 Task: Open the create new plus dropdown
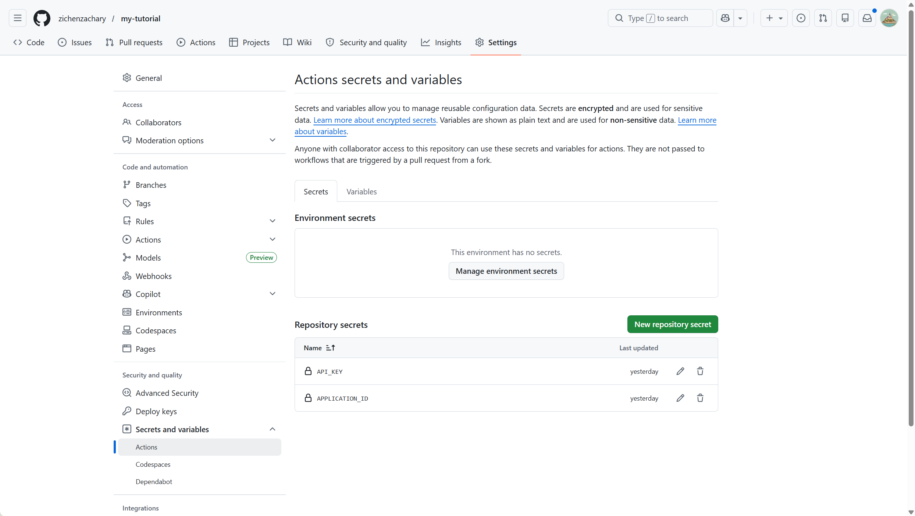click(x=774, y=18)
